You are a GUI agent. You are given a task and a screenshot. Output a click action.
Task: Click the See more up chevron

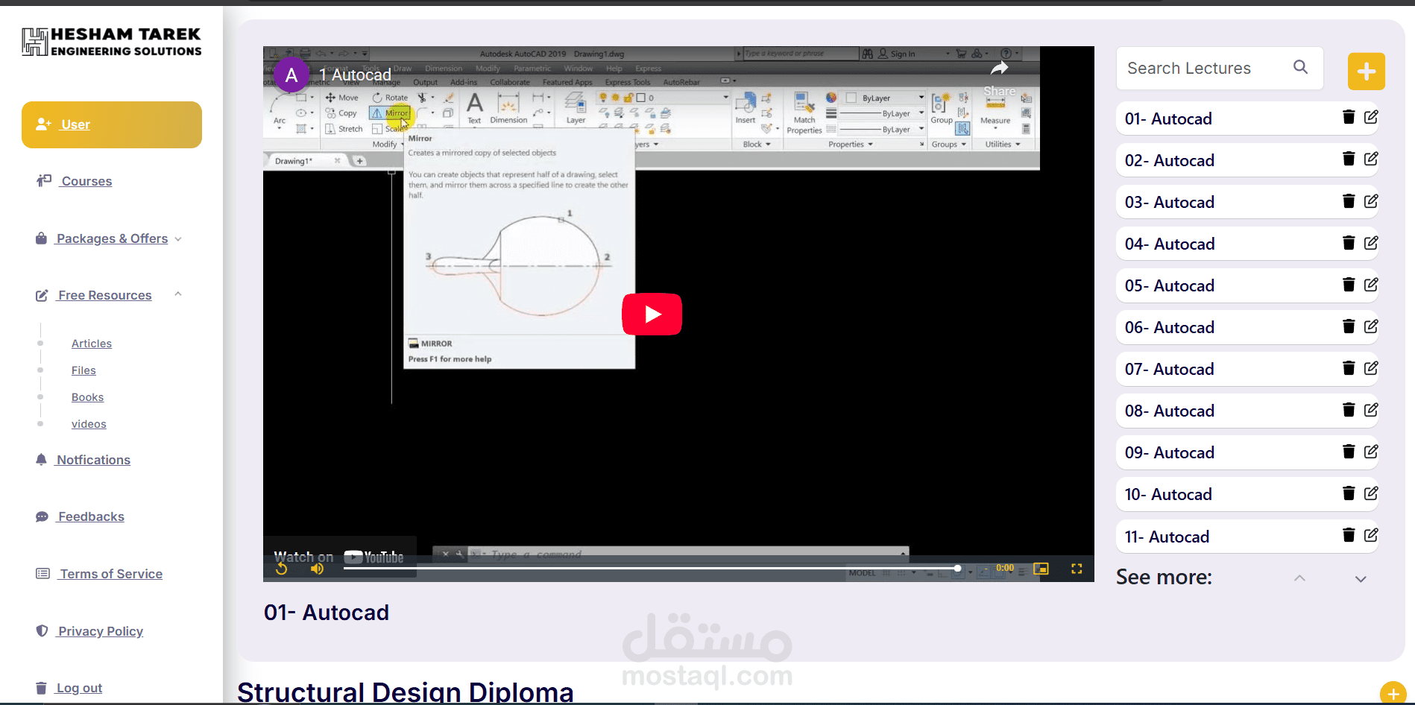tap(1299, 578)
